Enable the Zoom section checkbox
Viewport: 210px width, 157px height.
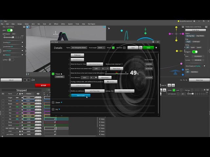click(x=53, y=102)
